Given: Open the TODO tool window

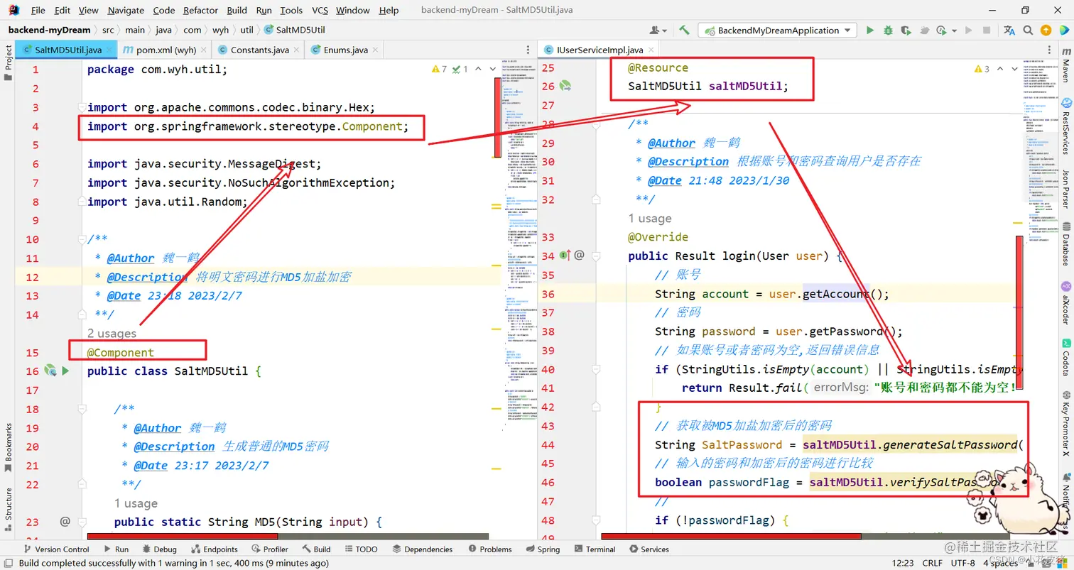Looking at the screenshot, I should (360, 549).
